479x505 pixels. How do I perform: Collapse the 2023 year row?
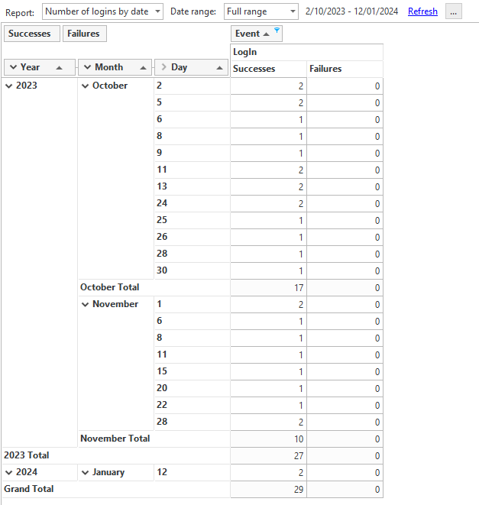point(9,86)
